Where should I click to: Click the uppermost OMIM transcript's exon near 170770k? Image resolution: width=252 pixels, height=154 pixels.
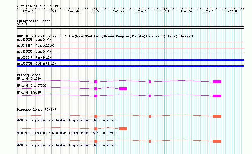click(217, 116)
